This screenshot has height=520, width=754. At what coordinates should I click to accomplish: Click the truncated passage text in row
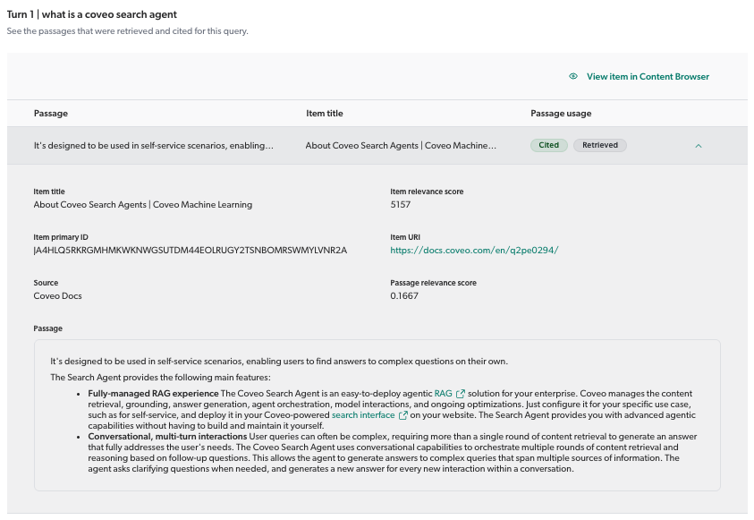tap(154, 146)
